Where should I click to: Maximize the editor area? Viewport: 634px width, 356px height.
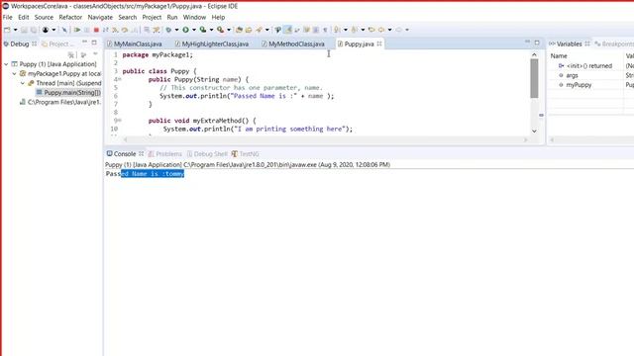pos(537,42)
